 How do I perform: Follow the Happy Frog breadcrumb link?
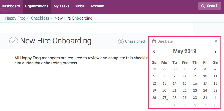15,18
